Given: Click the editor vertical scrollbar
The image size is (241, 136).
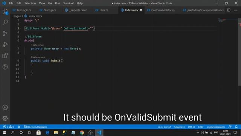Looking at the screenshot, I should (x=239, y=52).
